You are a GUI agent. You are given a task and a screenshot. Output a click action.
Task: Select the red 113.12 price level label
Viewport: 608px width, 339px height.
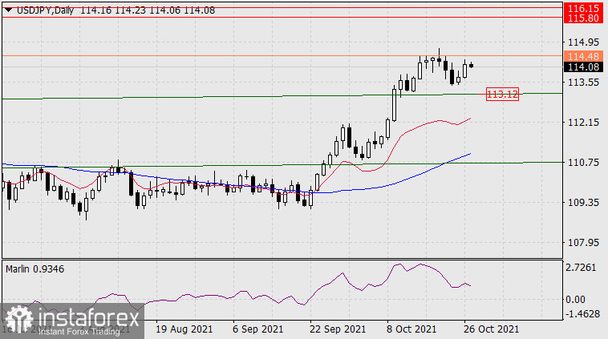[503, 95]
